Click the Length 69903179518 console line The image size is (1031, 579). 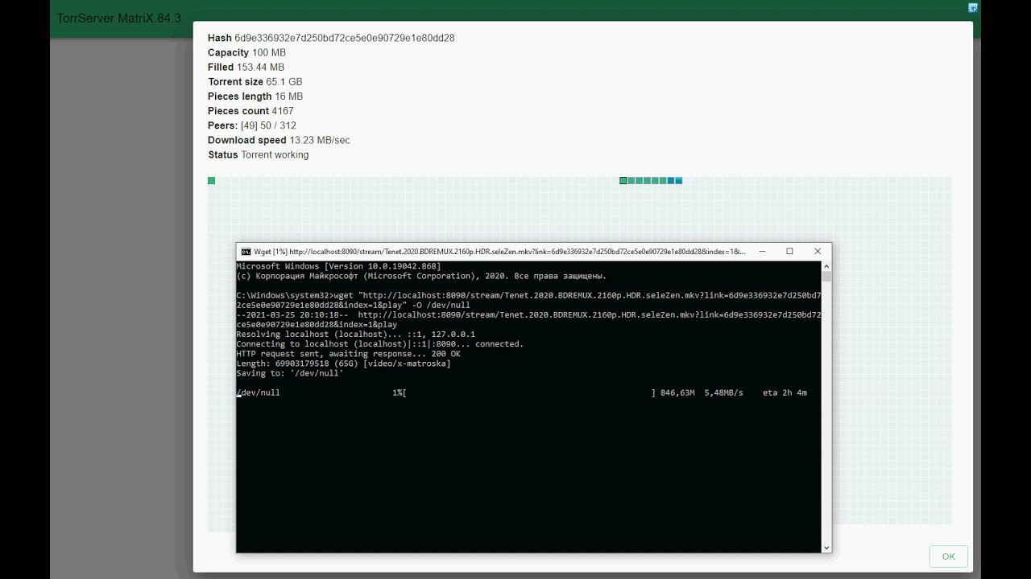pyautogui.click(x=343, y=363)
